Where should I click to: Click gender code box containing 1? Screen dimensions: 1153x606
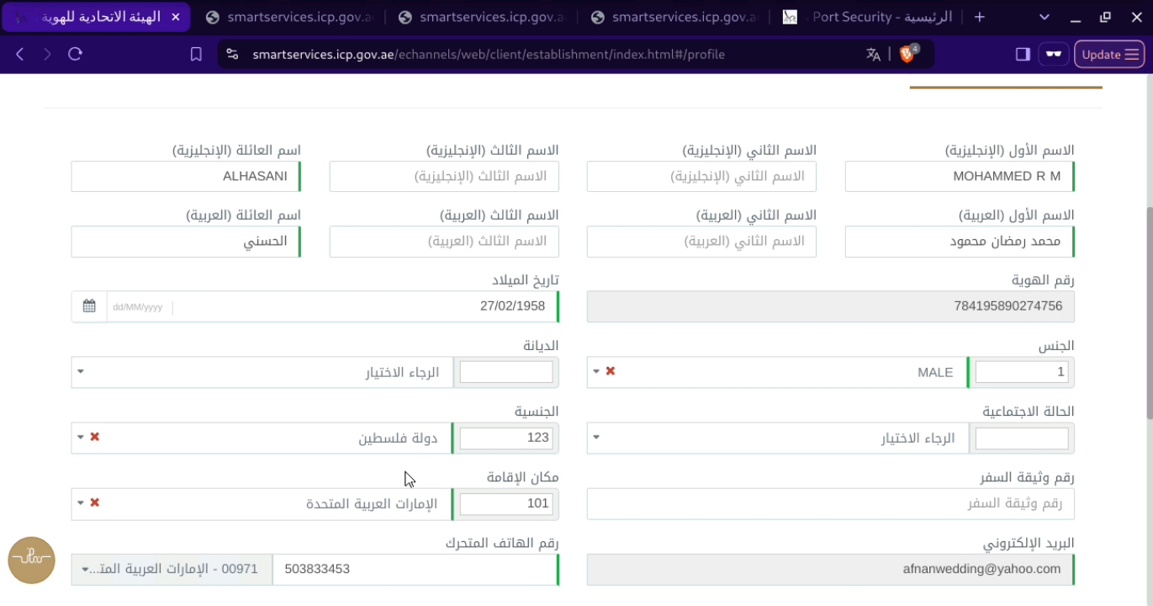(x=1022, y=371)
